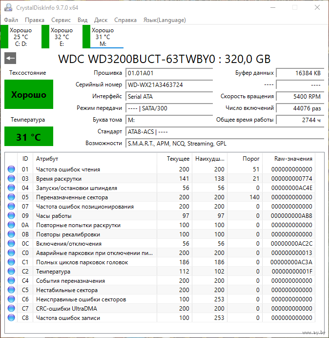
Task: Click status orb for attribute 0C Включения/отключения
Action: 11,243
